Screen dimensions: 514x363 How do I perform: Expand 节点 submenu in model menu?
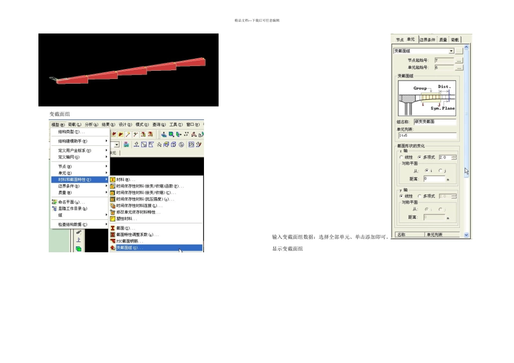(80, 166)
